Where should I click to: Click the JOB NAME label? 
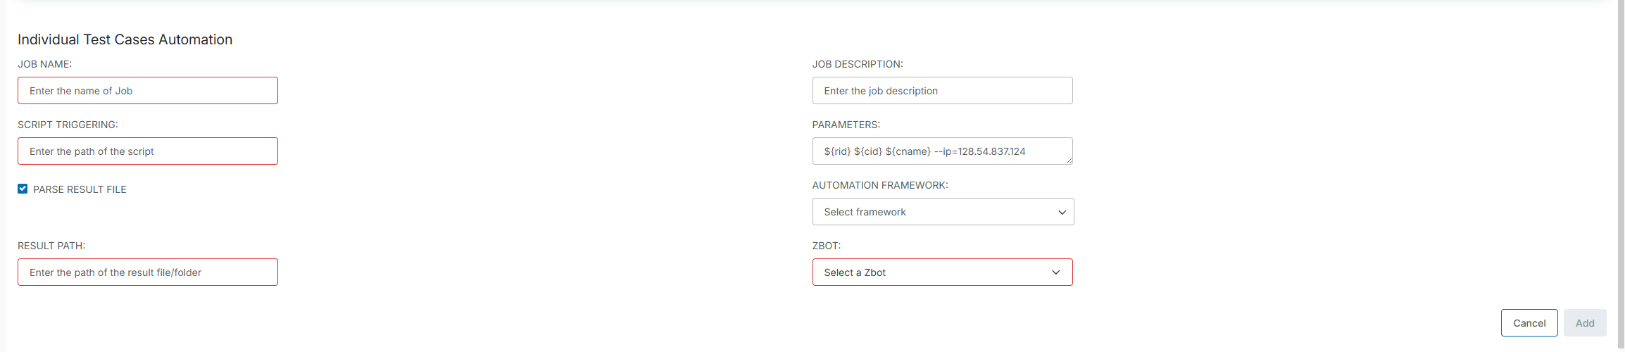[44, 64]
